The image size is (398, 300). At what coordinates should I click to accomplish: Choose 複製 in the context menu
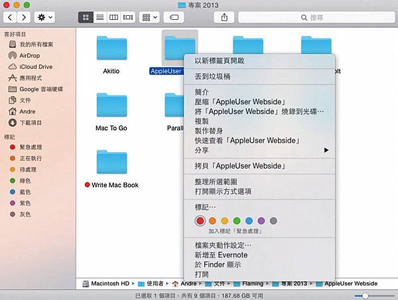pos(259,121)
